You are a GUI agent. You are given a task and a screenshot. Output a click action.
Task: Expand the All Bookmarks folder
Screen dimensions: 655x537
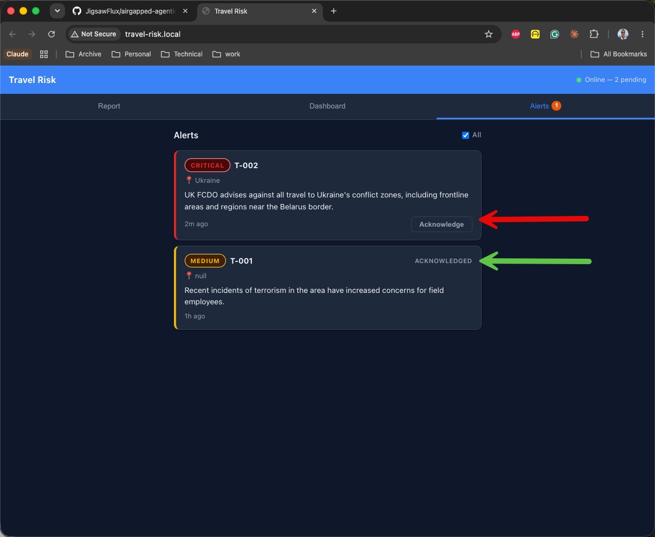pyautogui.click(x=618, y=54)
